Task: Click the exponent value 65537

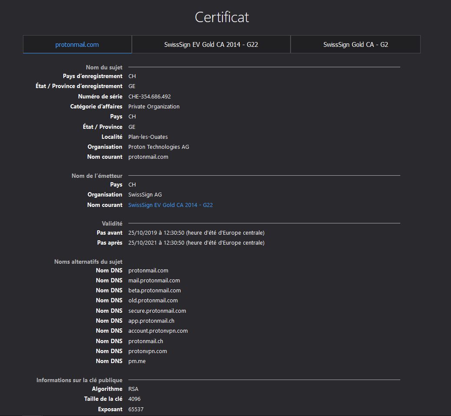Action: [136, 409]
